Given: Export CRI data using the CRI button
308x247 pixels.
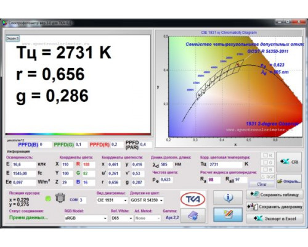Looking at the screenshot, I should point(289,162).
